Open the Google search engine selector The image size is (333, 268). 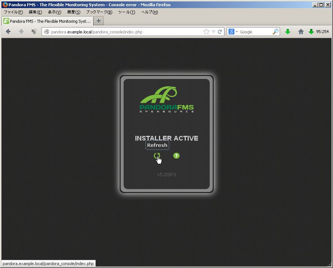click(x=233, y=32)
